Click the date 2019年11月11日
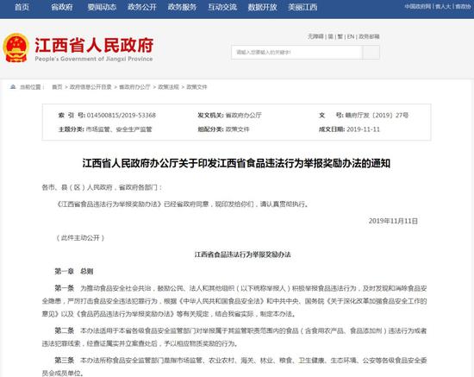The width and height of the screenshot is (474, 377). 393,221
